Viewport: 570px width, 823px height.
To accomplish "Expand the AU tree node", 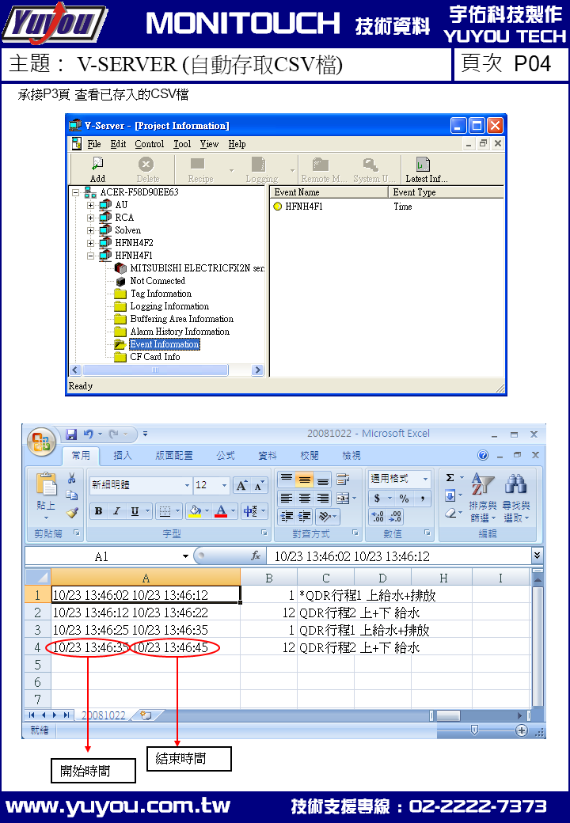I will point(91,205).
